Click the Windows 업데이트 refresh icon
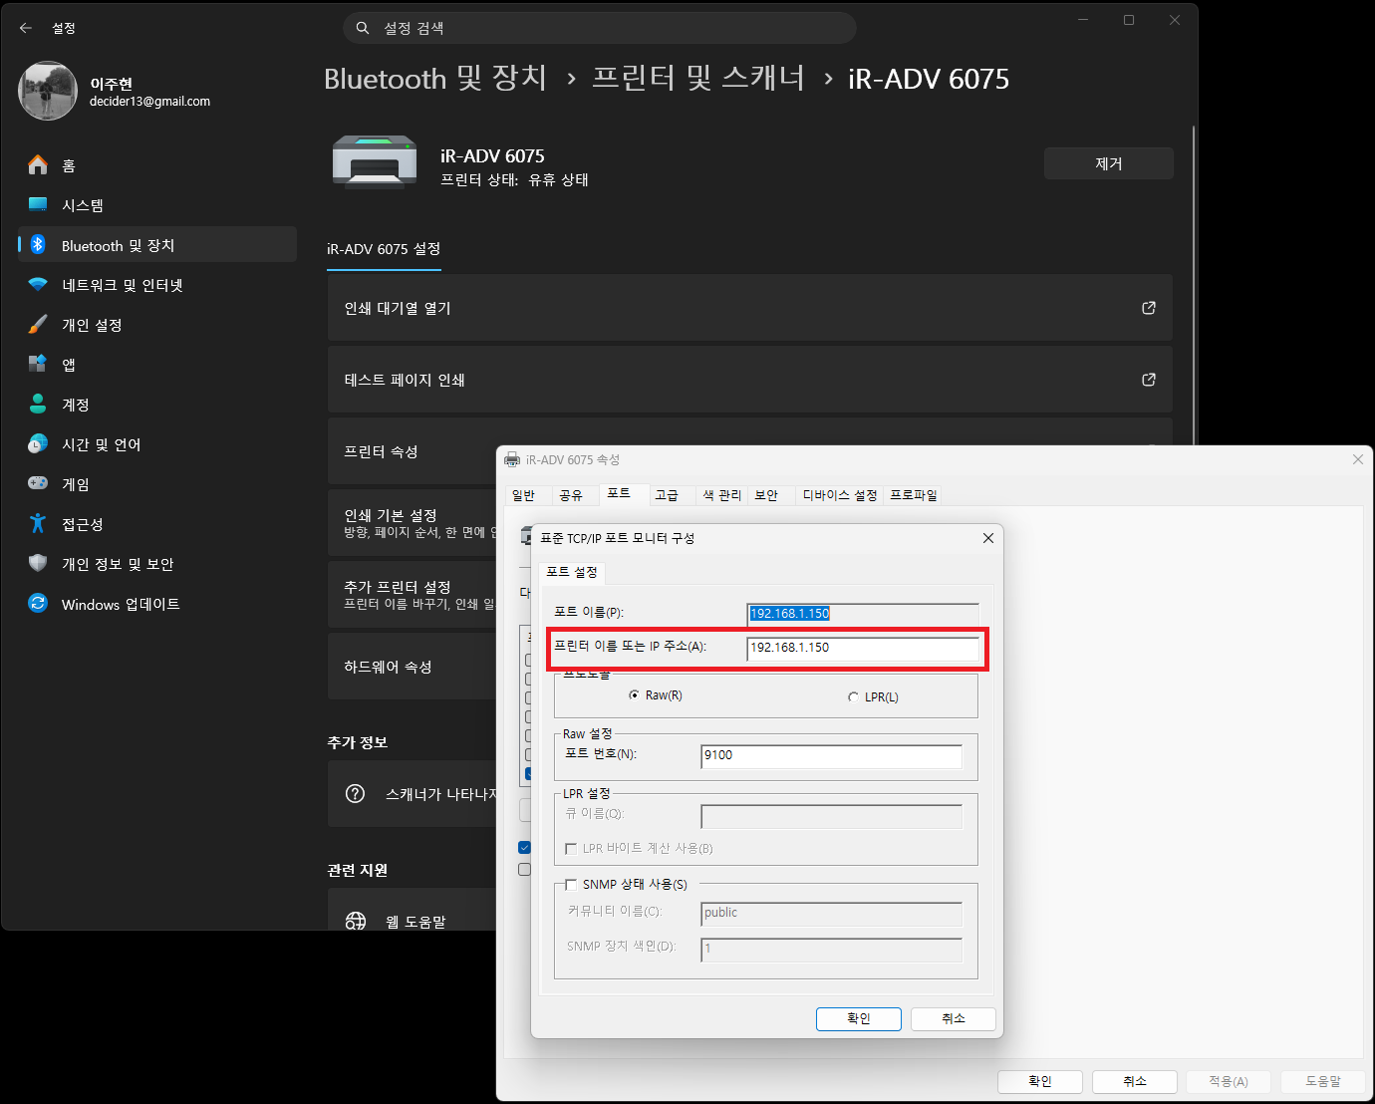 click(x=38, y=603)
